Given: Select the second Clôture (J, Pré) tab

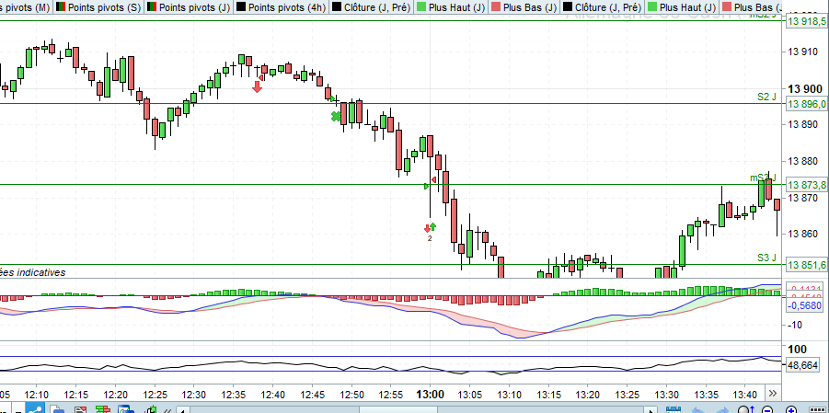Looking at the screenshot, I should (602, 7).
